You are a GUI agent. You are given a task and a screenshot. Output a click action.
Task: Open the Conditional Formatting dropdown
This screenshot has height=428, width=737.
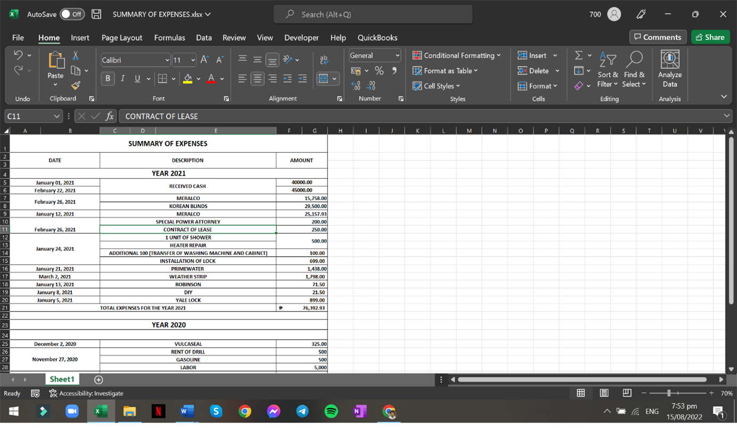click(457, 55)
